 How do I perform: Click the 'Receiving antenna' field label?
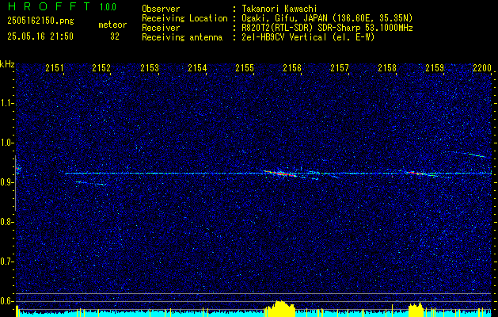182,37
